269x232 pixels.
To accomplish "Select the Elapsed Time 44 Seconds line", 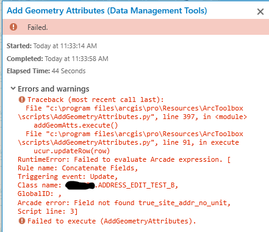I will [46, 71].
